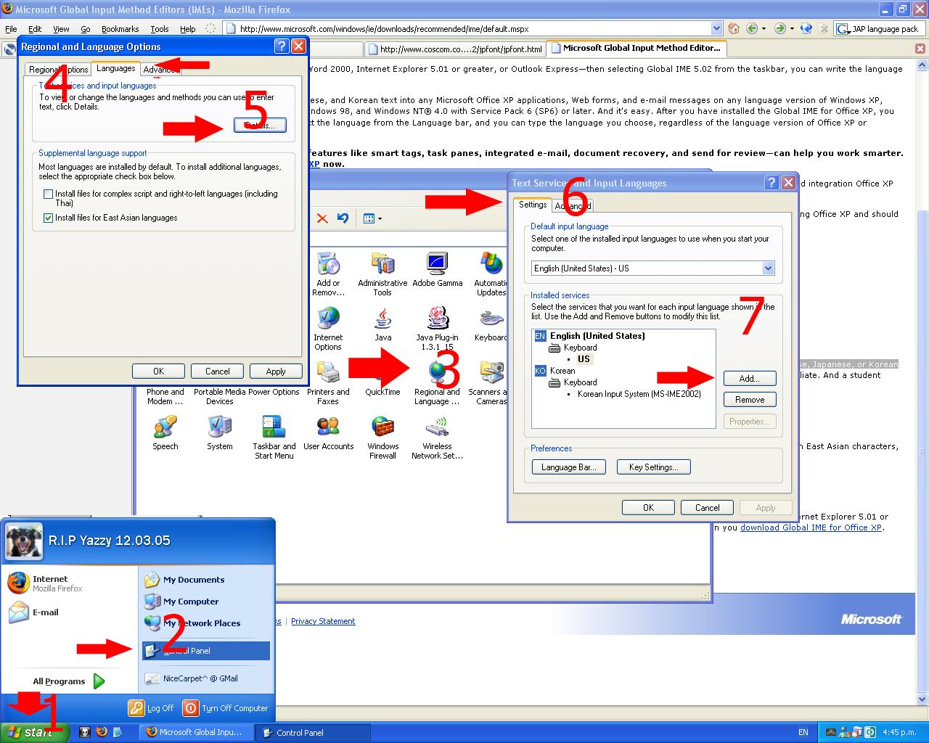Click the Firefox Forward arrow button
This screenshot has height=743, width=929.
pos(779,29)
